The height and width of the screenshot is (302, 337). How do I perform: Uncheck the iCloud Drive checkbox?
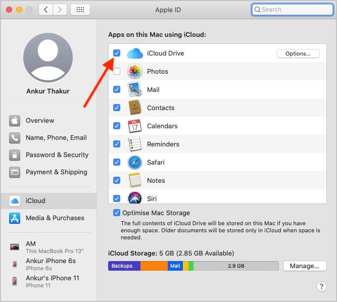pyautogui.click(x=117, y=53)
